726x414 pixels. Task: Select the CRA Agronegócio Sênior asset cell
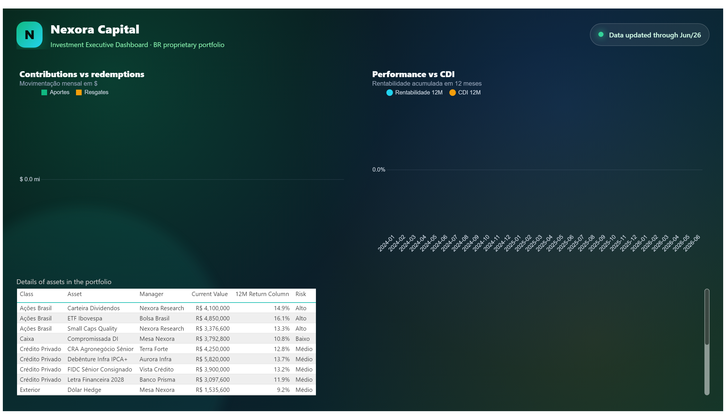tap(100, 349)
